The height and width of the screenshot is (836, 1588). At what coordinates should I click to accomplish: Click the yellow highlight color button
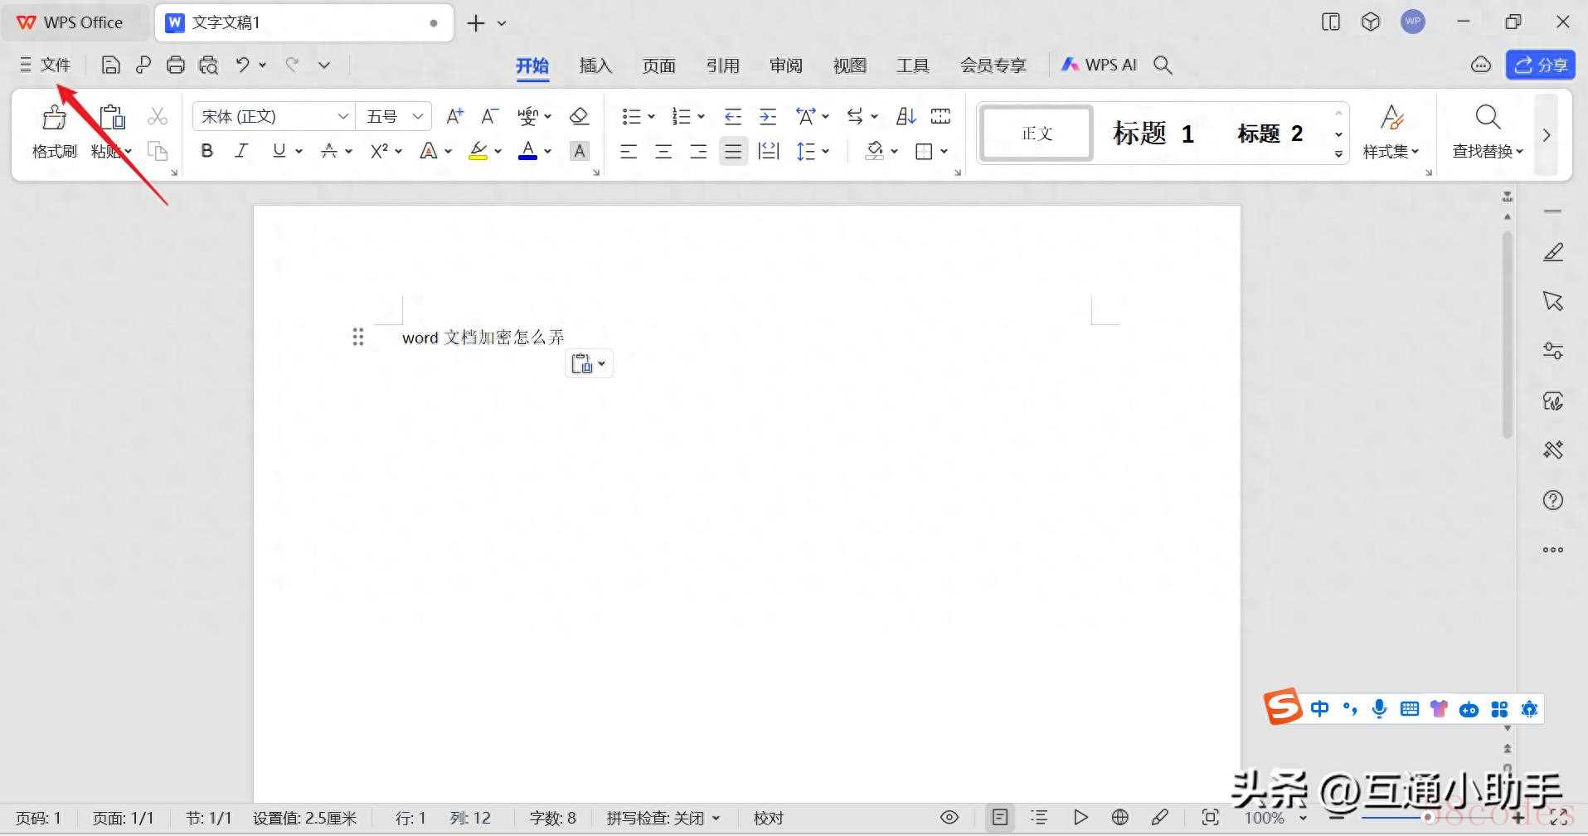pos(478,151)
